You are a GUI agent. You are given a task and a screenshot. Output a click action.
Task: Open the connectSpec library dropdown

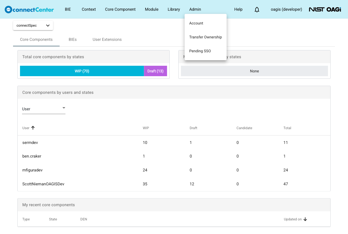[x=33, y=25]
